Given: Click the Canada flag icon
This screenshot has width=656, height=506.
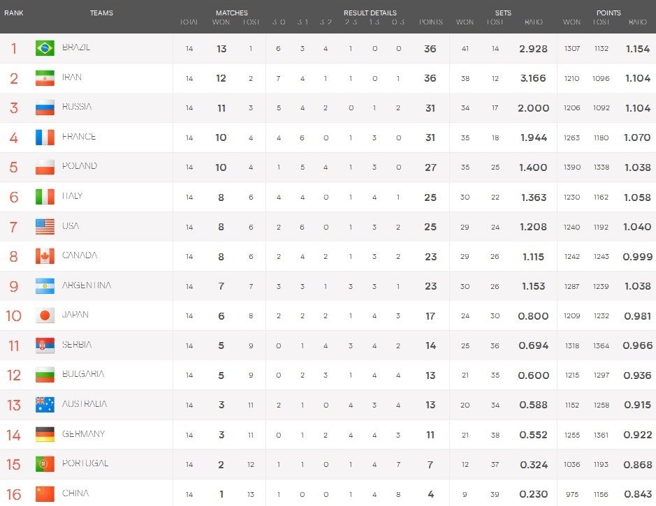Looking at the screenshot, I should 45,256.
